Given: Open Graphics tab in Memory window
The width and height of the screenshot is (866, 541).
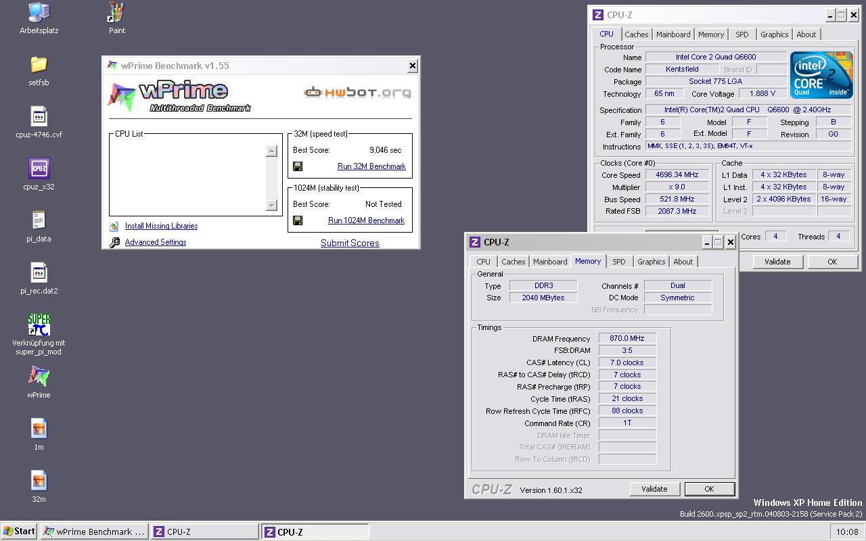Looking at the screenshot, I should pos(651,262).
